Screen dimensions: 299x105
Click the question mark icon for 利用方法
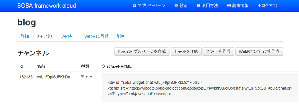pyautogui.click(x=199, y=6)
